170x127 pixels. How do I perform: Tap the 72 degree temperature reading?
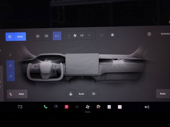(20, 107)
